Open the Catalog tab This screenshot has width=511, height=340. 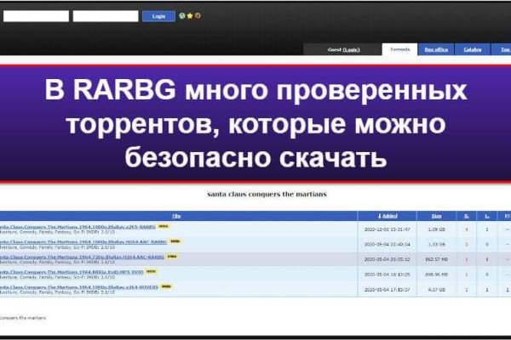(x=473, y=49)
